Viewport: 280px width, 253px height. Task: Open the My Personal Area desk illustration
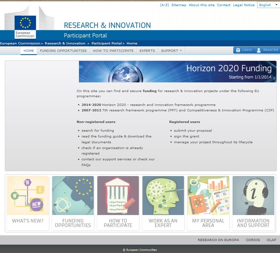(x=208, y=196)
